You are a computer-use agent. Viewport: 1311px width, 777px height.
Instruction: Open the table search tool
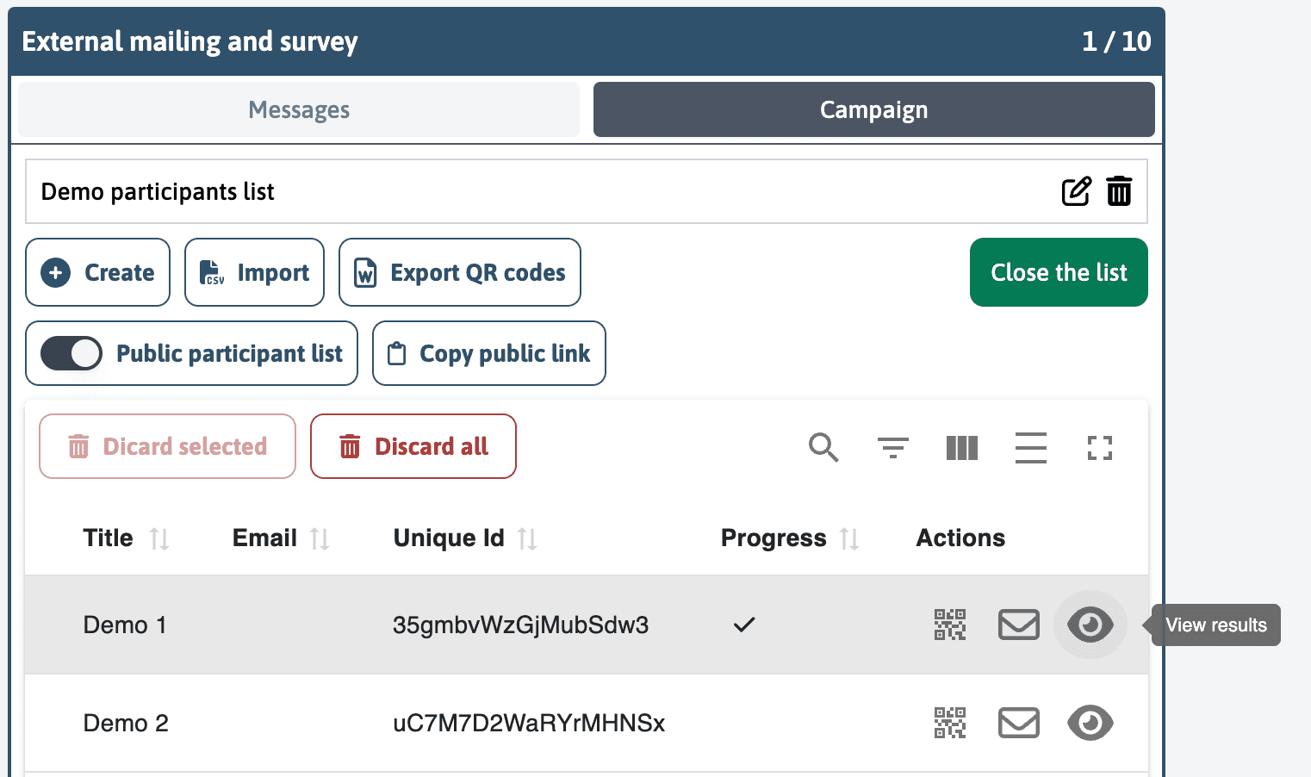(823, 447)
